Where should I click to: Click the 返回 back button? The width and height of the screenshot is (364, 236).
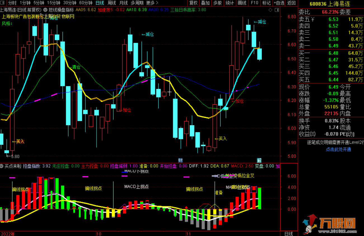291,3
